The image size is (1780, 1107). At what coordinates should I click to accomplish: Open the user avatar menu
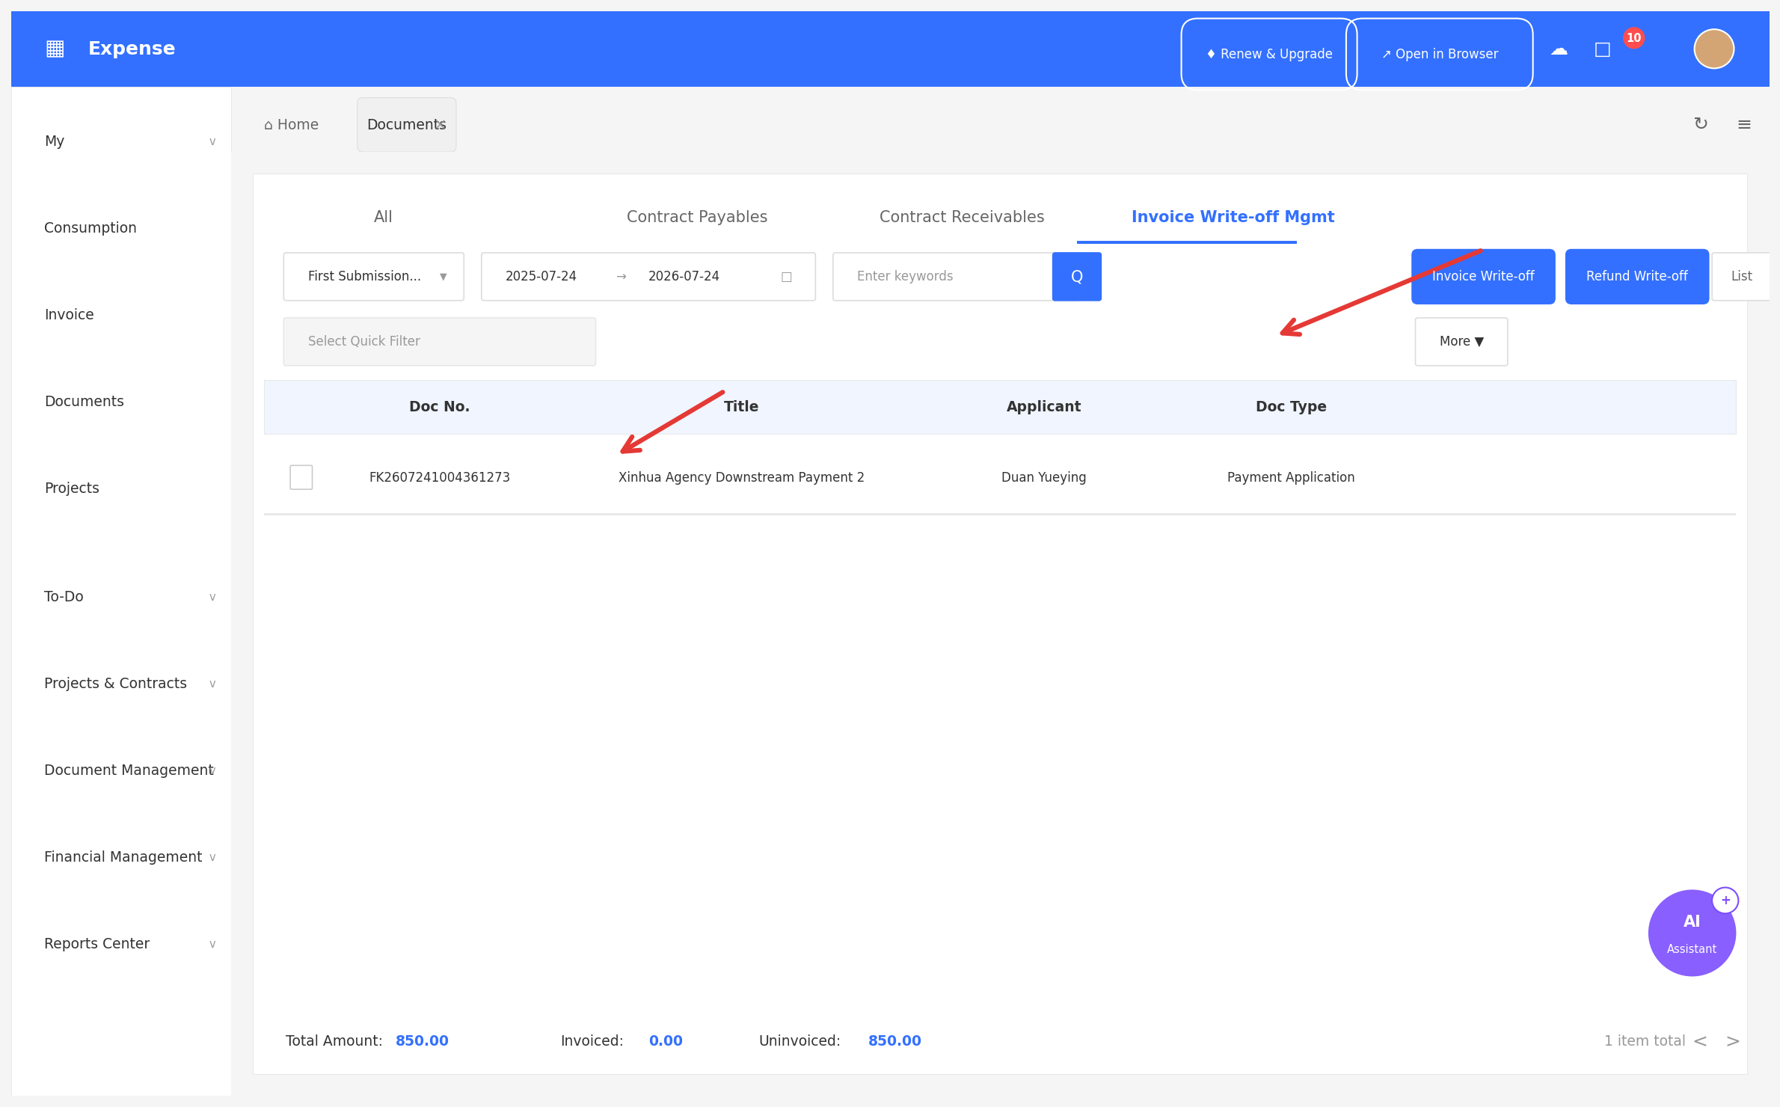1713,49
